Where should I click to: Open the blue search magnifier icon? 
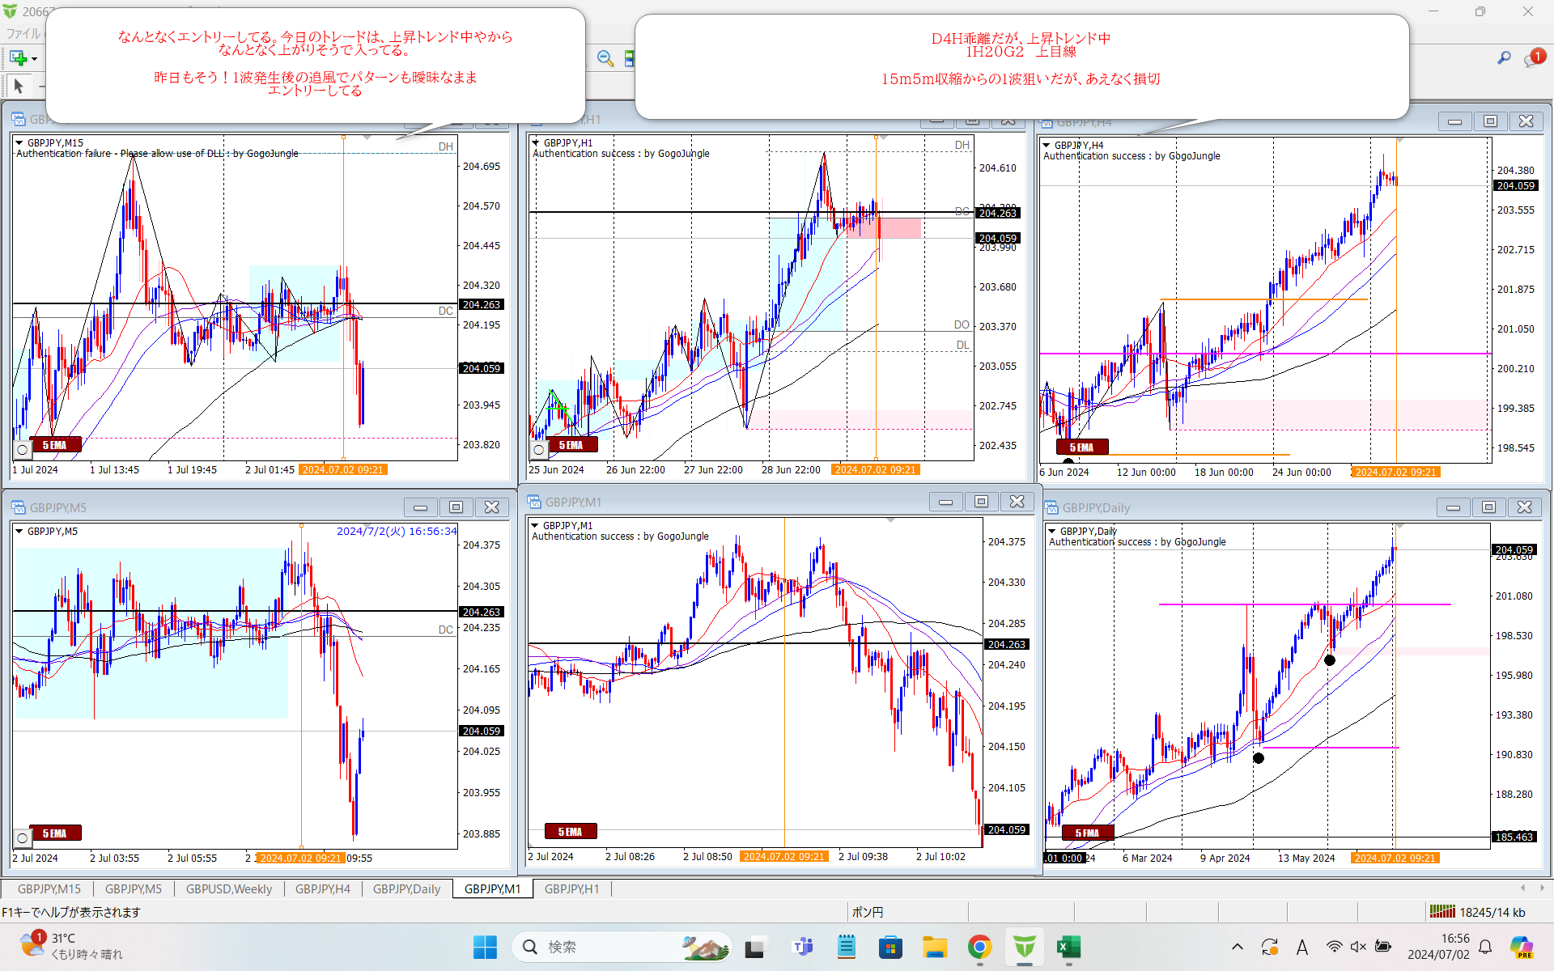coord(1504,58)
